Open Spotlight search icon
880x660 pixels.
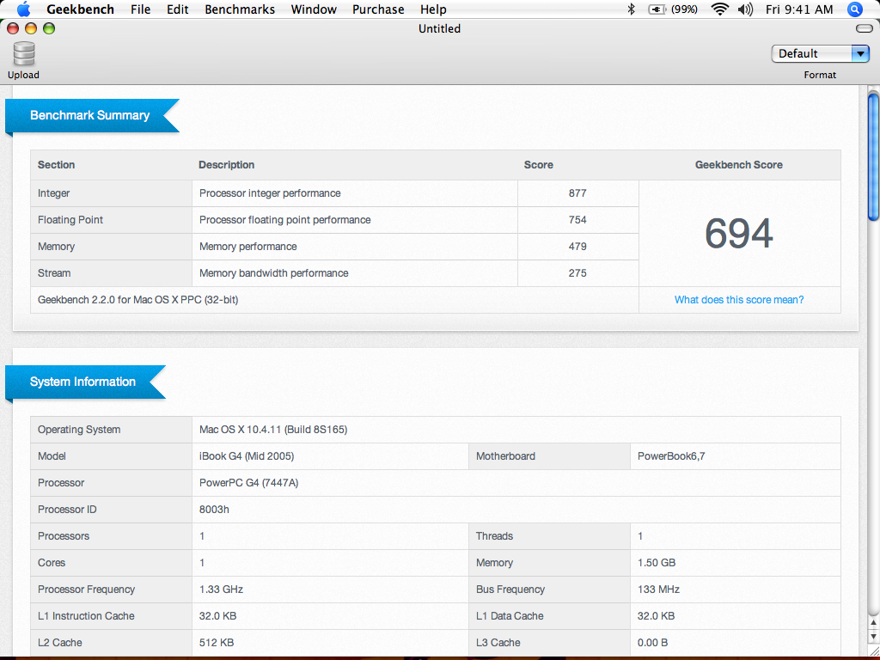pos(855,9)
